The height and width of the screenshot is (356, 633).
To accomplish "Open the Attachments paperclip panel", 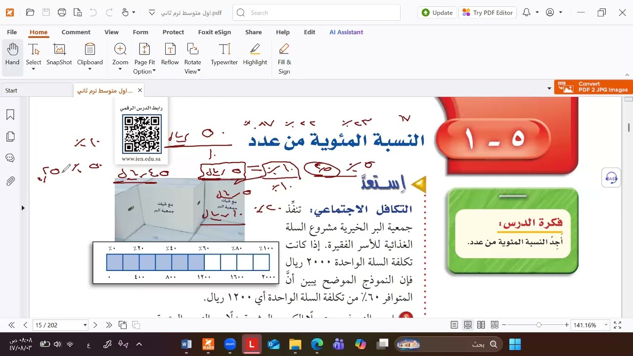I will tap(10, 181).
